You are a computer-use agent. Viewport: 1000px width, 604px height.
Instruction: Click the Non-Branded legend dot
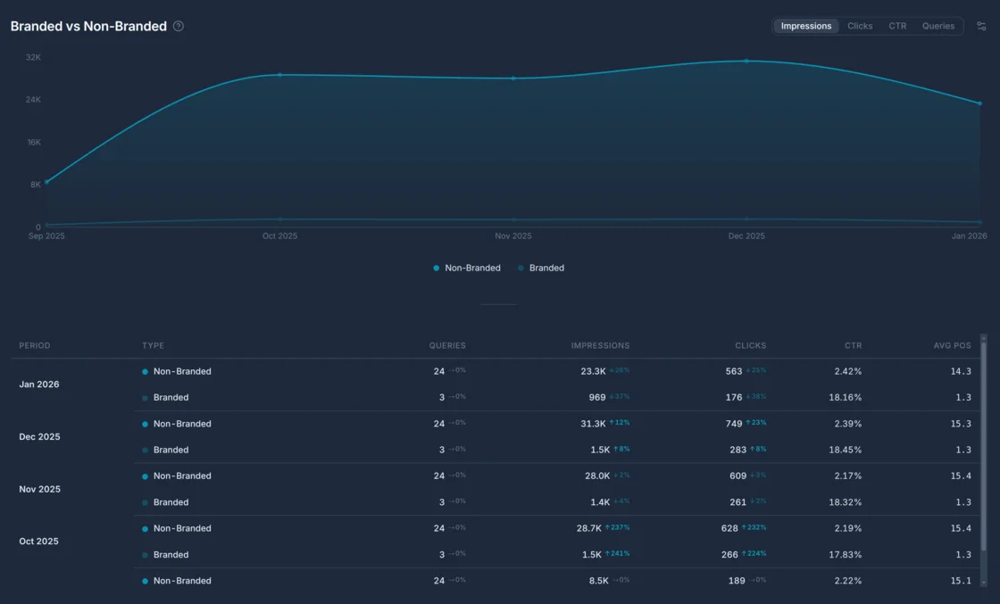click(x=435, y=268)
